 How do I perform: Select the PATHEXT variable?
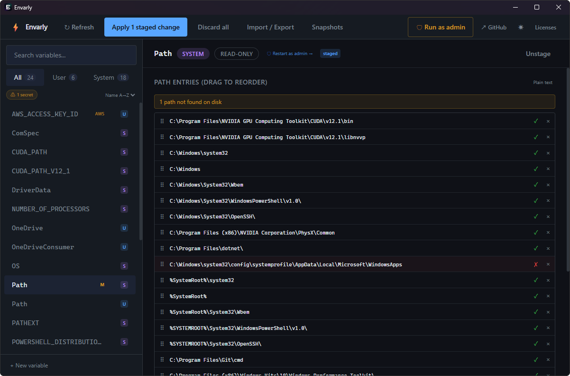pos(70,323)
